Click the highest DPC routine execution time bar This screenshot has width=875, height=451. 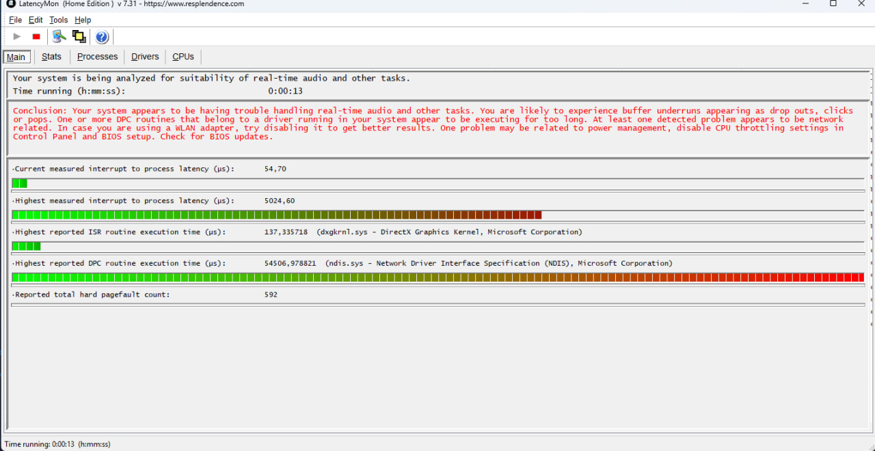pyautogui.click(x=438, y=277)
